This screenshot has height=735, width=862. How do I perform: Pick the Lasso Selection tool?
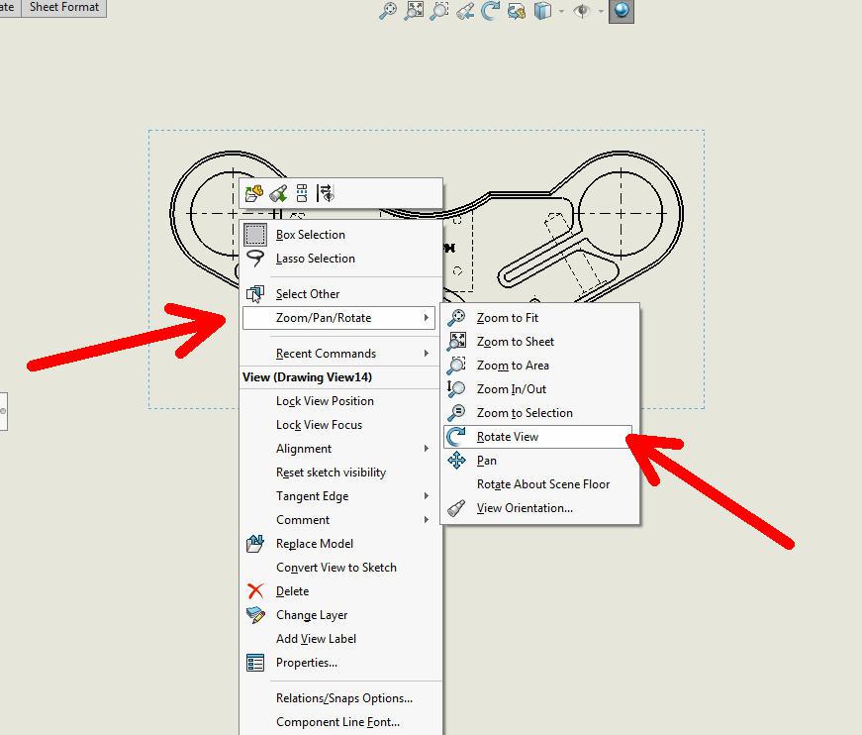pos(253,259)
